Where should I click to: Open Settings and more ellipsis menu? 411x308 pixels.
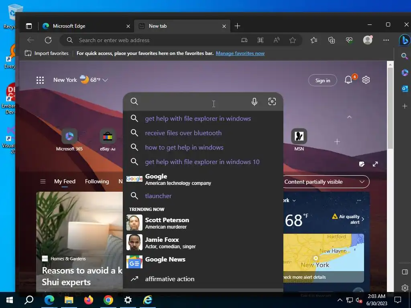[x=386, y=40]
